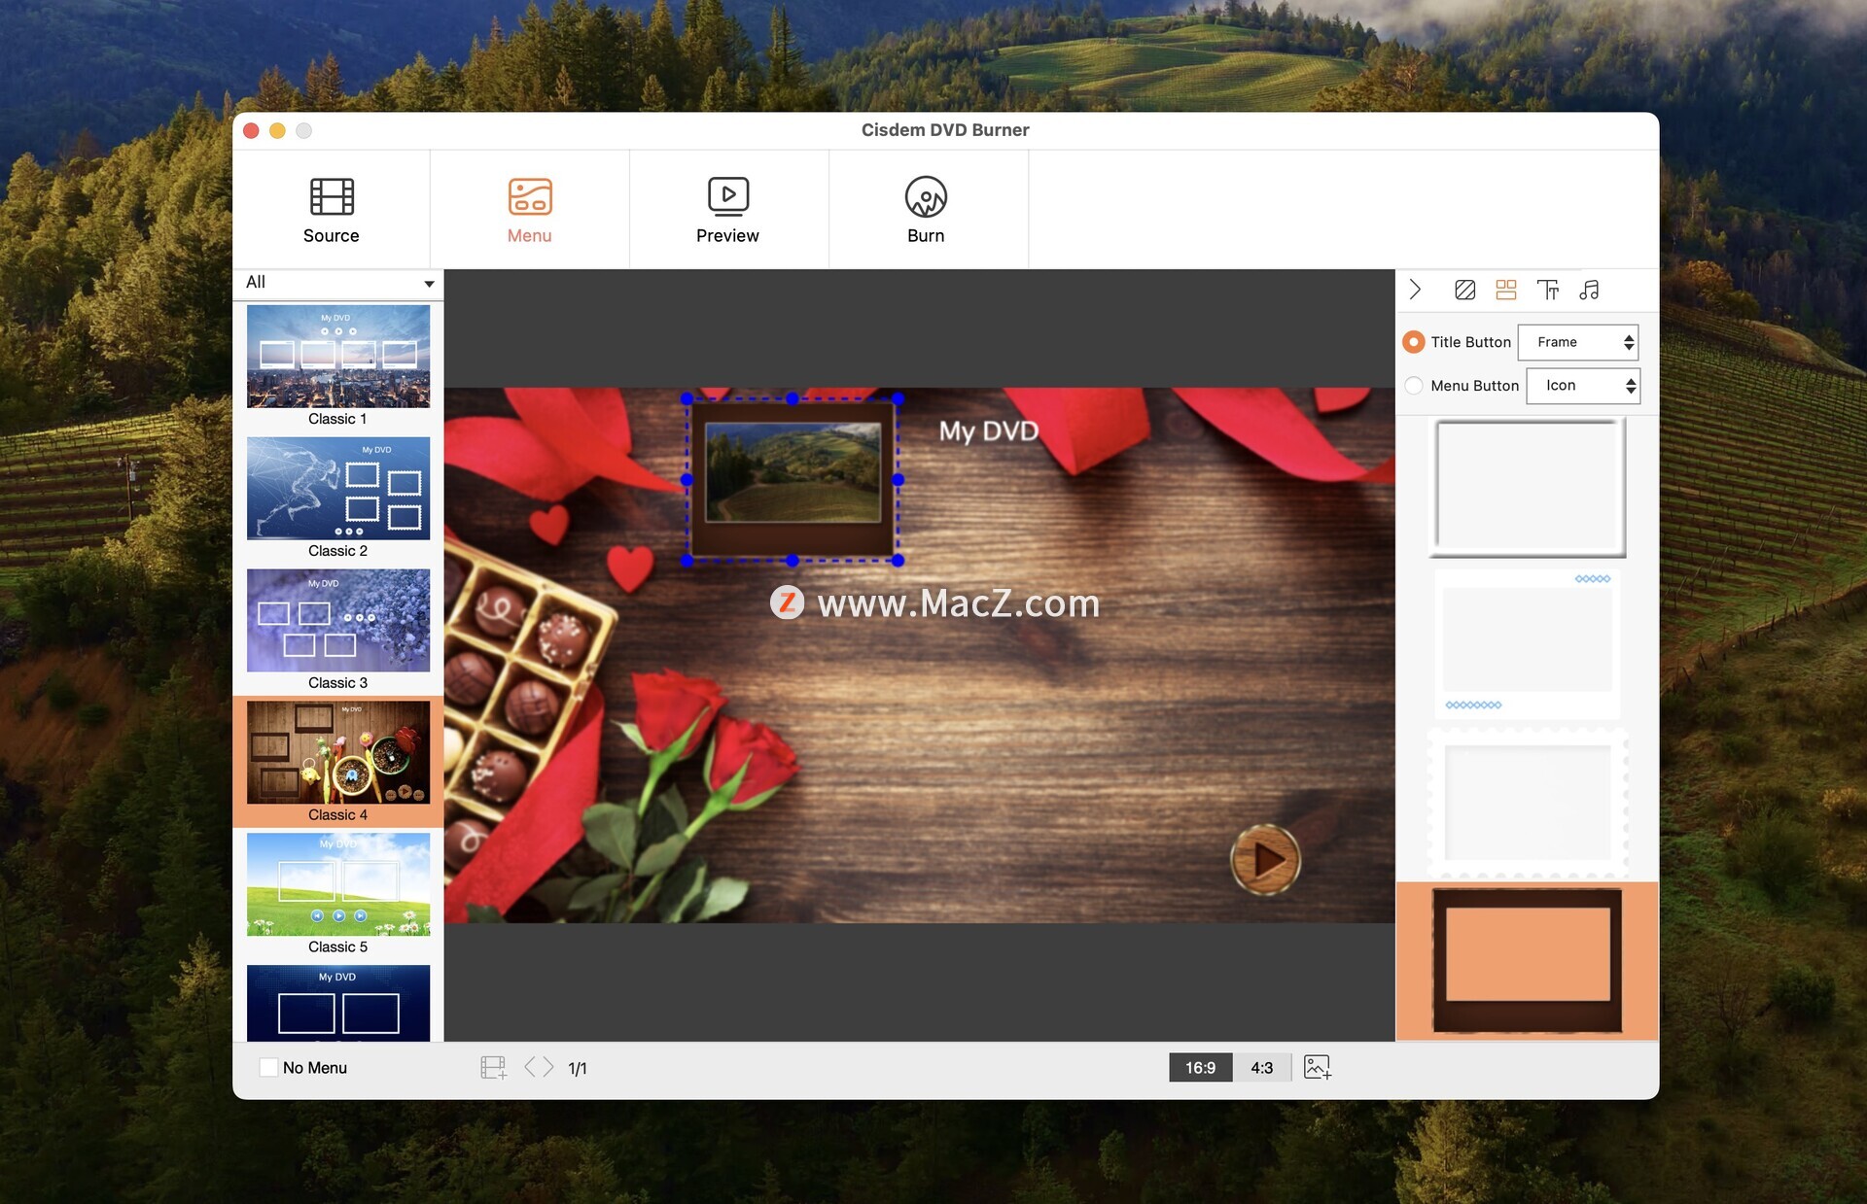Viewport: 1867px width, 1204px height.
Task: Click the add background image icon
Action: pyautogui.click(x=1318, y=1067)
